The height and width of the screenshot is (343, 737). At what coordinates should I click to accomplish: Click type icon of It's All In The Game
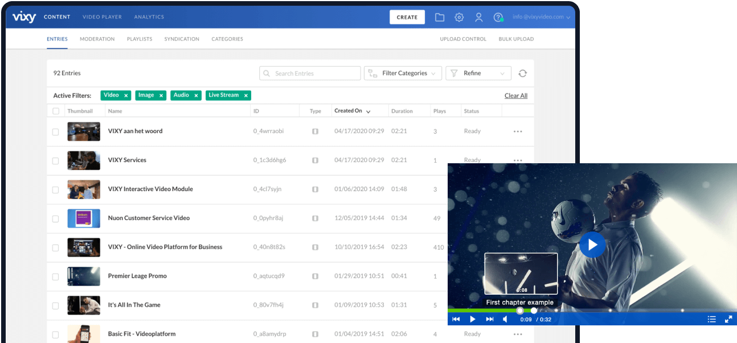tap(315, 305)
